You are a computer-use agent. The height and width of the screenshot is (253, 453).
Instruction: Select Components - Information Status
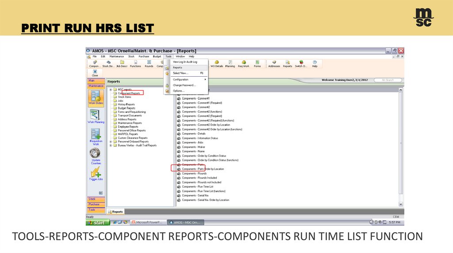point(200,138)
